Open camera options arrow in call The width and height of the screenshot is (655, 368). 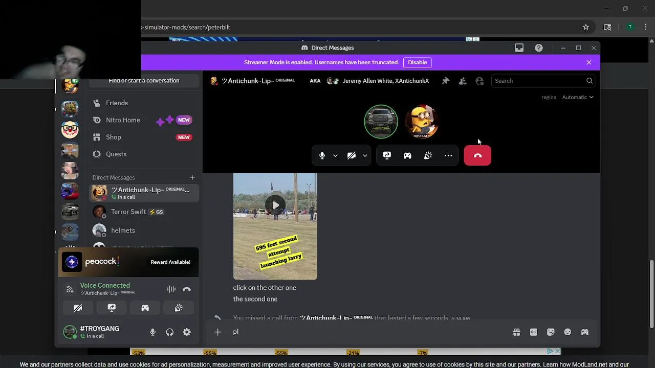[365, 156]
